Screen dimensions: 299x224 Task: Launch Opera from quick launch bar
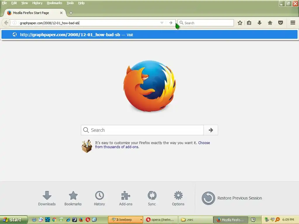[x=88, y=220]
